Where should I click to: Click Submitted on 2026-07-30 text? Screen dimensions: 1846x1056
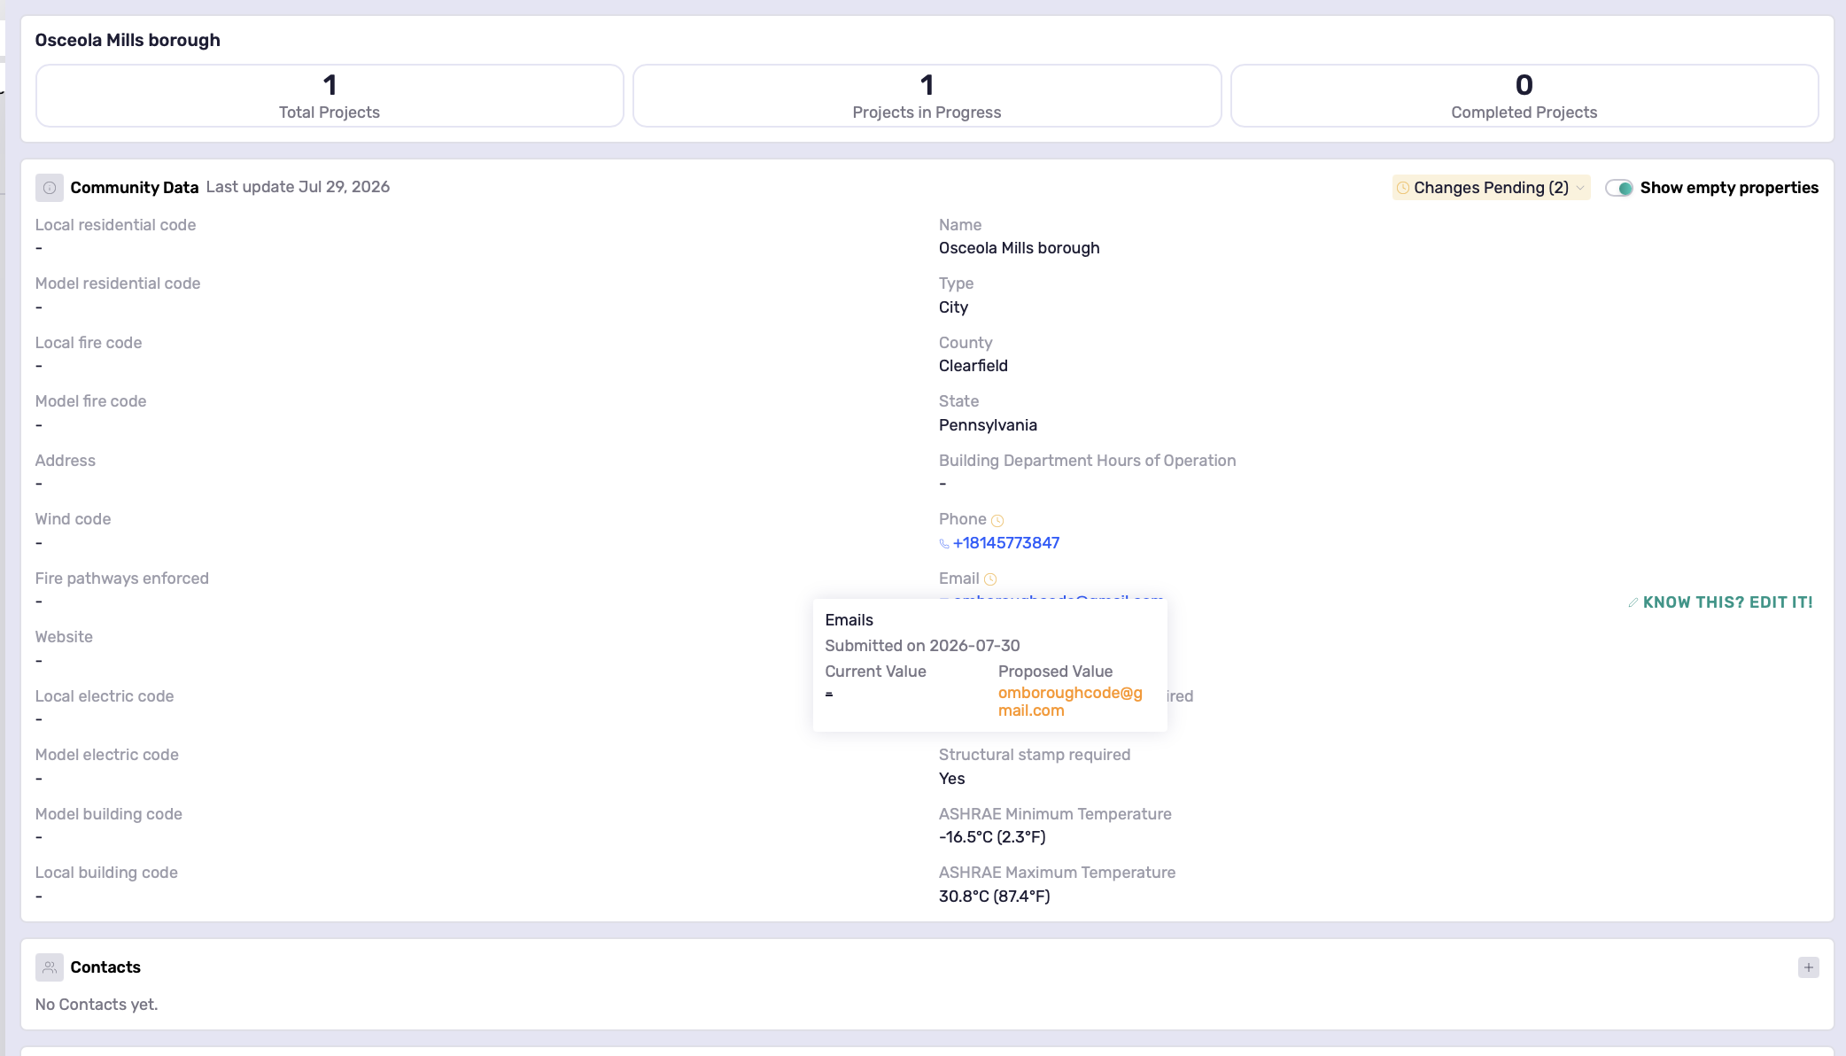(x=922, y=646)
